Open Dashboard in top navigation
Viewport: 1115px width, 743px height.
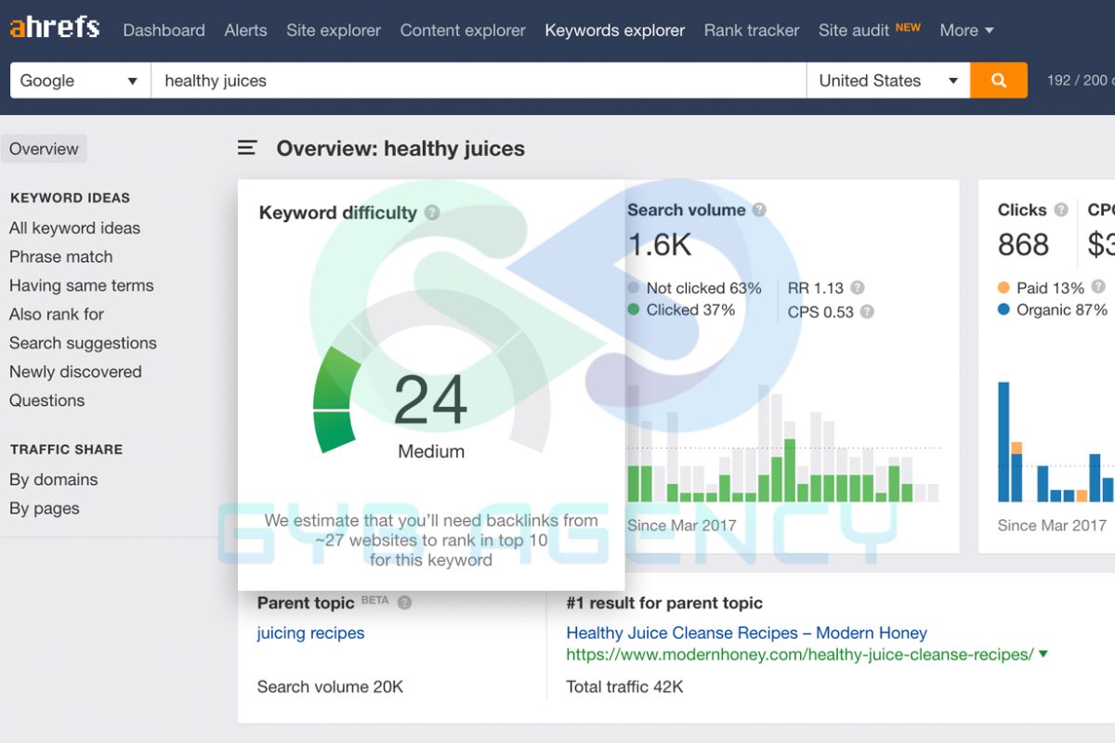coord(164,30)
